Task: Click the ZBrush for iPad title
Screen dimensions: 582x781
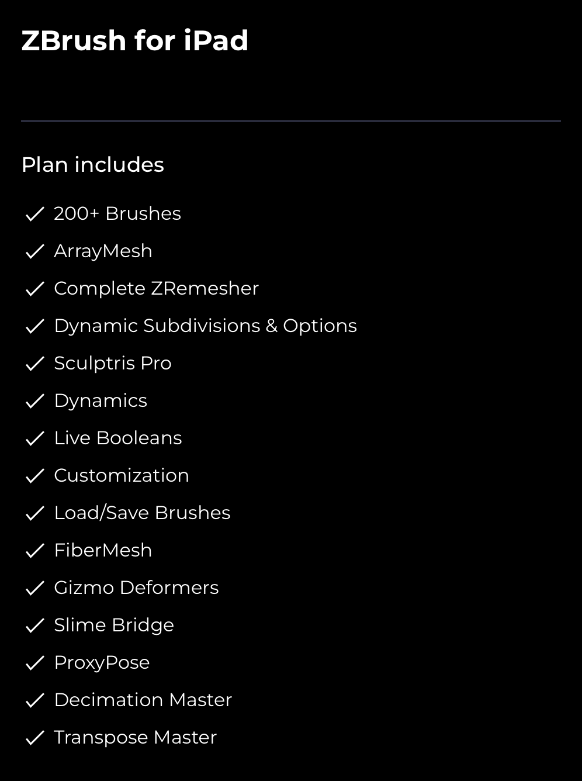Action: click(x=135, y=41)
